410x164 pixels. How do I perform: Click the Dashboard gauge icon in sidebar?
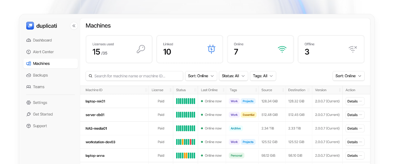(29, 40)
